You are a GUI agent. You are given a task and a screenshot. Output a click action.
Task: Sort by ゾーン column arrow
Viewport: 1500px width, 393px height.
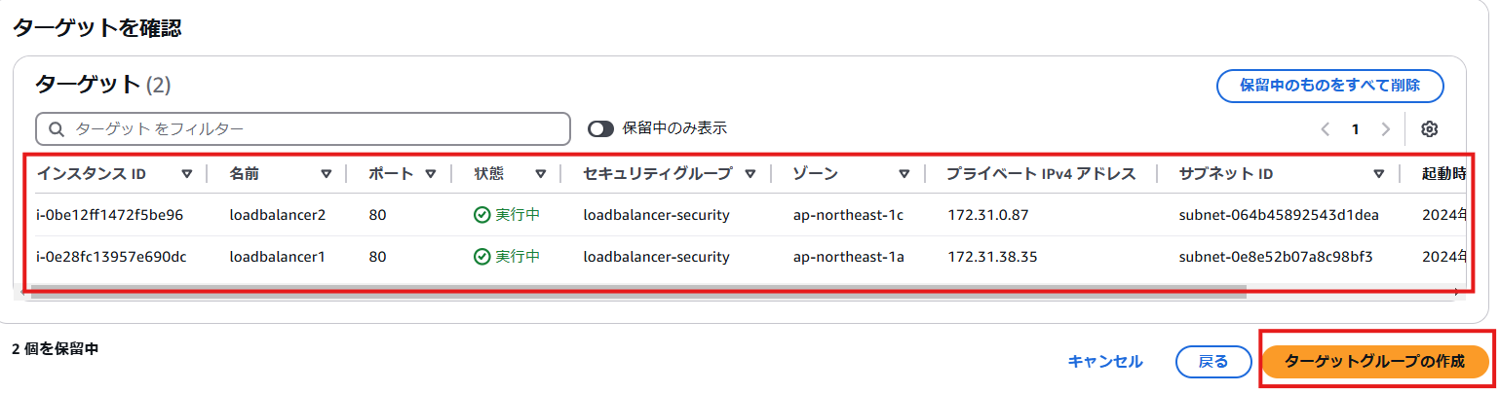point(904,174)
